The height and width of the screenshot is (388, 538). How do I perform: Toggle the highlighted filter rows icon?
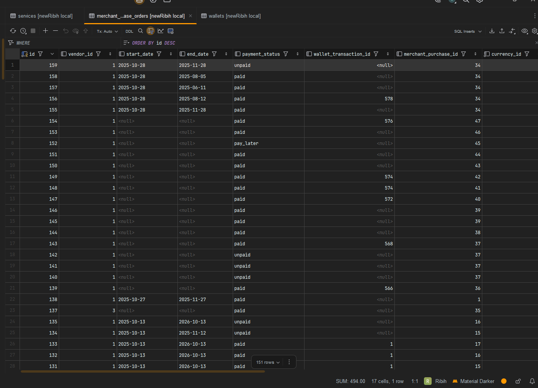tap(151, 31)
